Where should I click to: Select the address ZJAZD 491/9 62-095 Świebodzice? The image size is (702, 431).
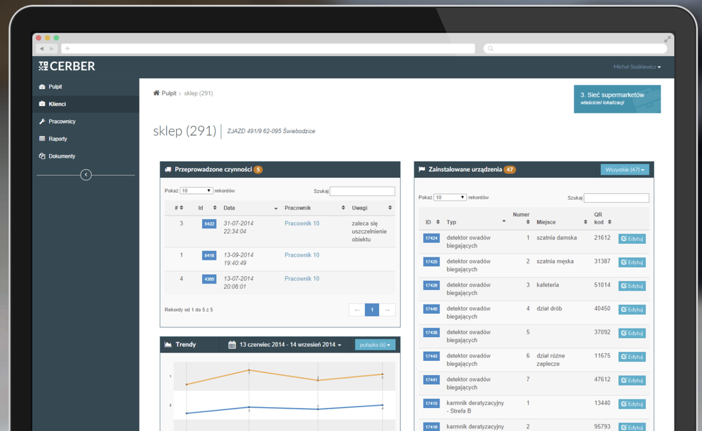coord(271,131)
